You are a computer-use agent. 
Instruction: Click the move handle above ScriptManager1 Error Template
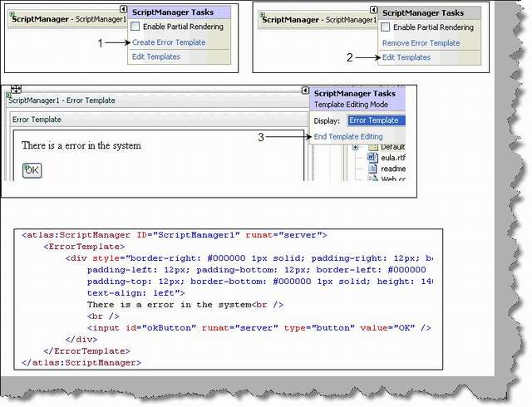coord(16,89)
